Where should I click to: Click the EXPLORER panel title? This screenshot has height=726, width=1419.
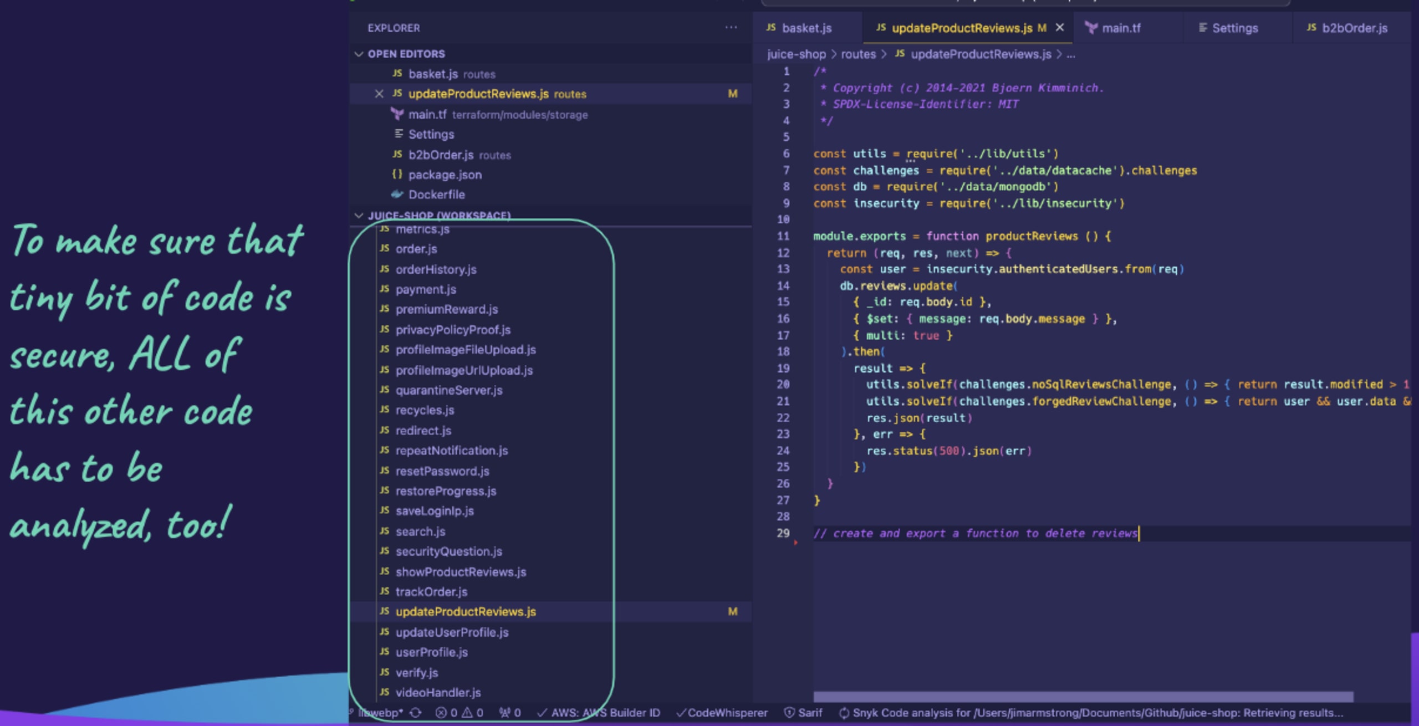click(394, 28)
